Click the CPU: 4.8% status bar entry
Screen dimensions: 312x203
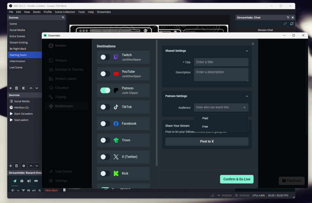[x=258, y=195]
